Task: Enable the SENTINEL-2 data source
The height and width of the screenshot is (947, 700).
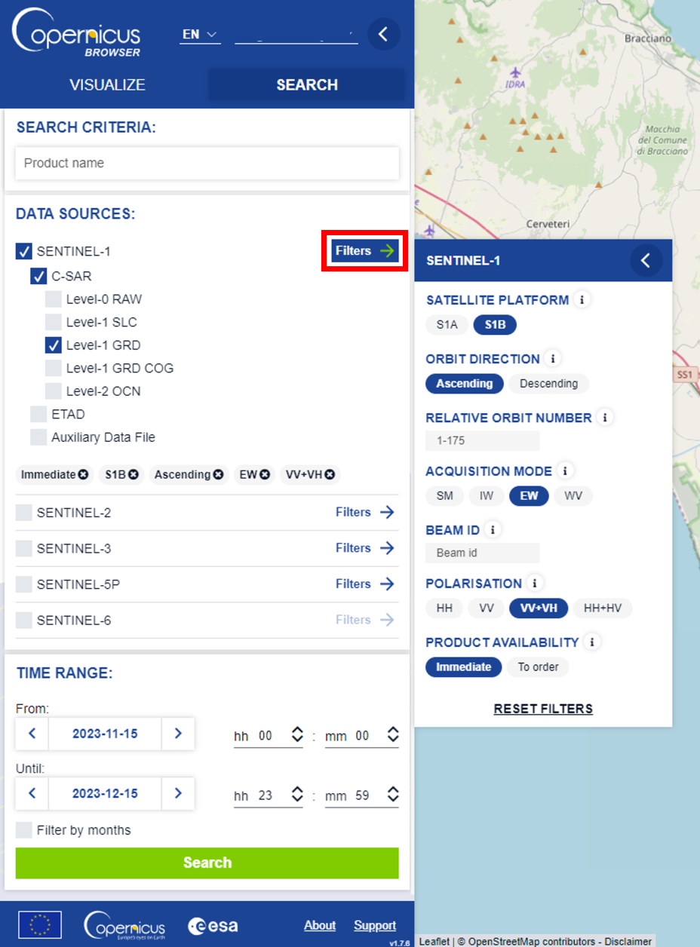Action: (24, 513)
